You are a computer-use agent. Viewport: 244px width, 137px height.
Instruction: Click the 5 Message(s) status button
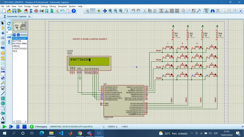38,126
